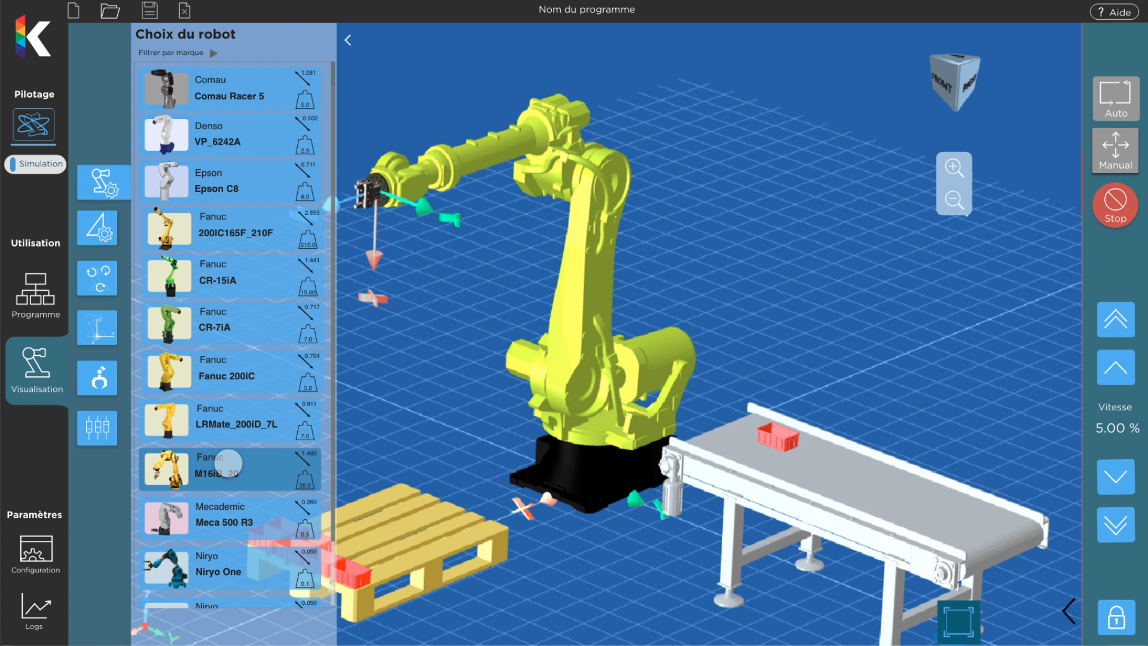
Task: Click the Denso VP_6242A reach icon
Action: coord(303,123)
